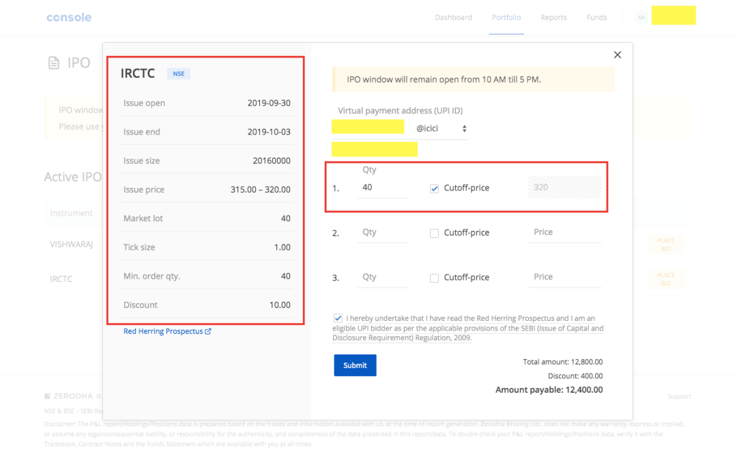Viewport: 737px width, 461px height.
Task: Open the Dashboard tab
Action: (x=453, y=17)
